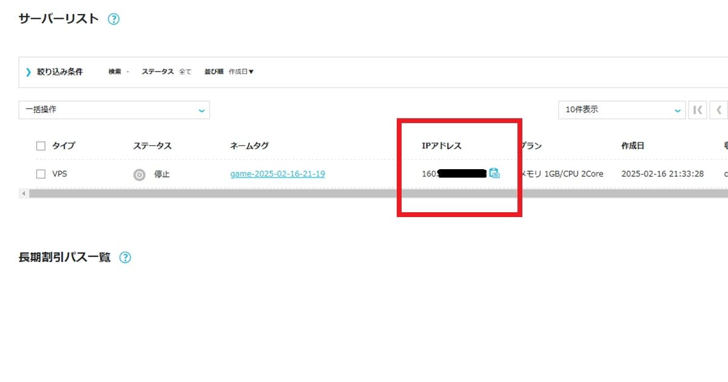The width and height of the screenshot is (728, 382).
Task: Click the IPアドレス column header
Action: pyautogui.click(x=442, y=146)
